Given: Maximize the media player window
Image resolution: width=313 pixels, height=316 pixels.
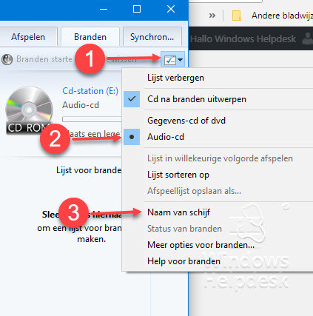Looking at the screenshot, I should coord(137,9).
